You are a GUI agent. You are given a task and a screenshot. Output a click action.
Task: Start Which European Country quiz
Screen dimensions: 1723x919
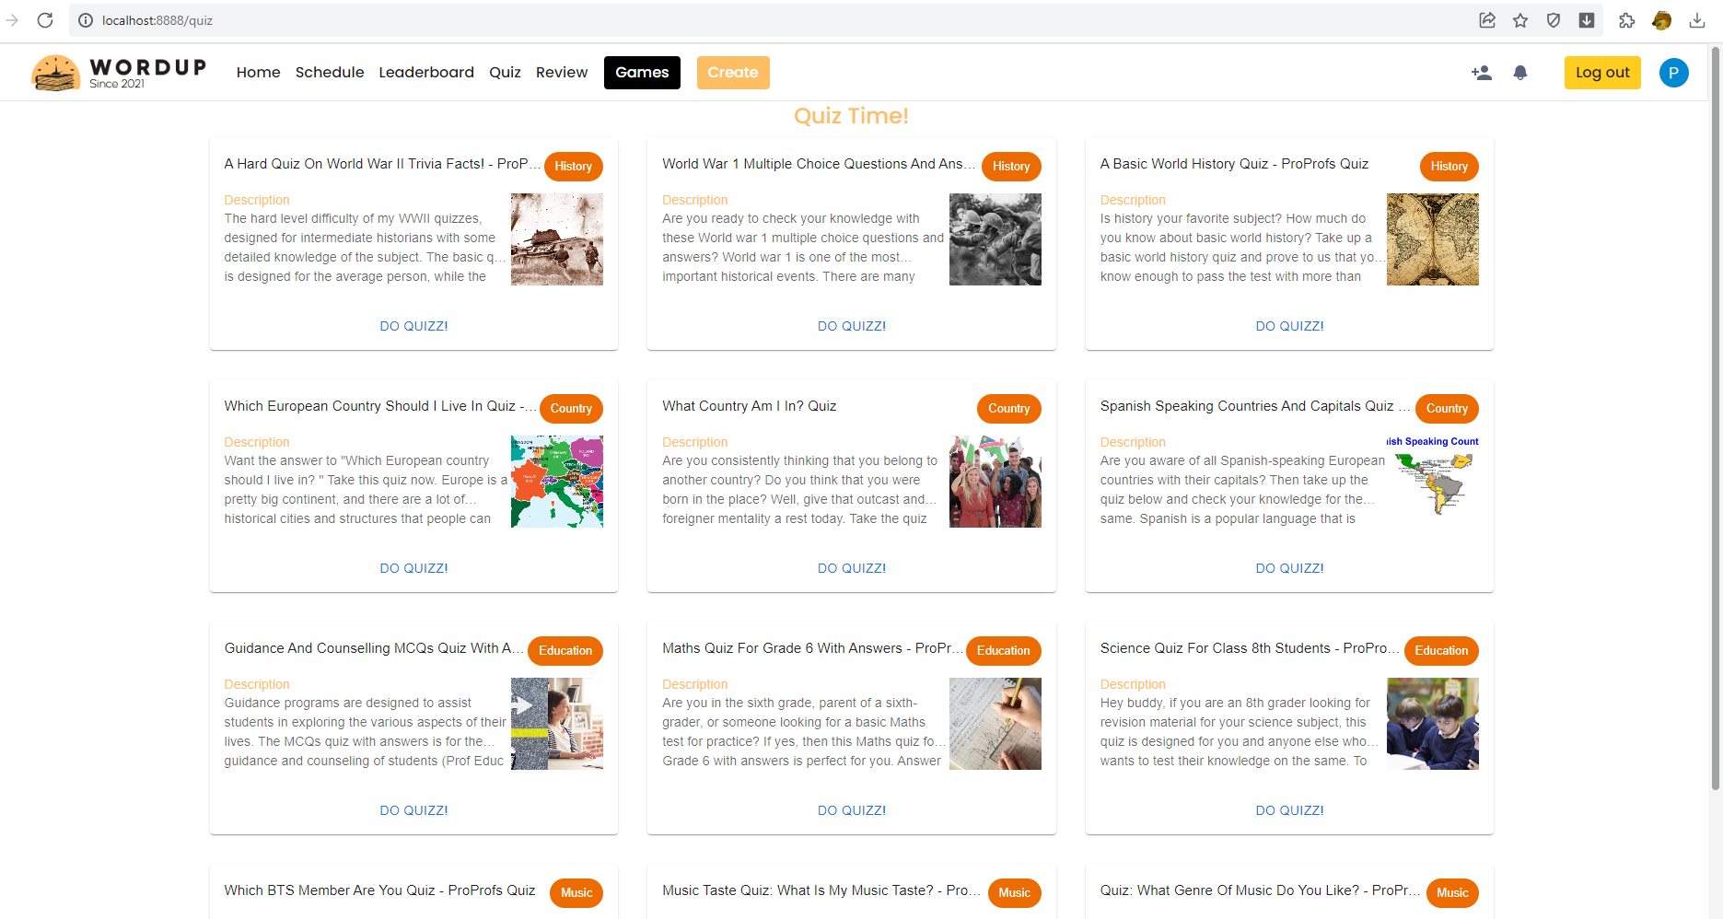[413, 568]
